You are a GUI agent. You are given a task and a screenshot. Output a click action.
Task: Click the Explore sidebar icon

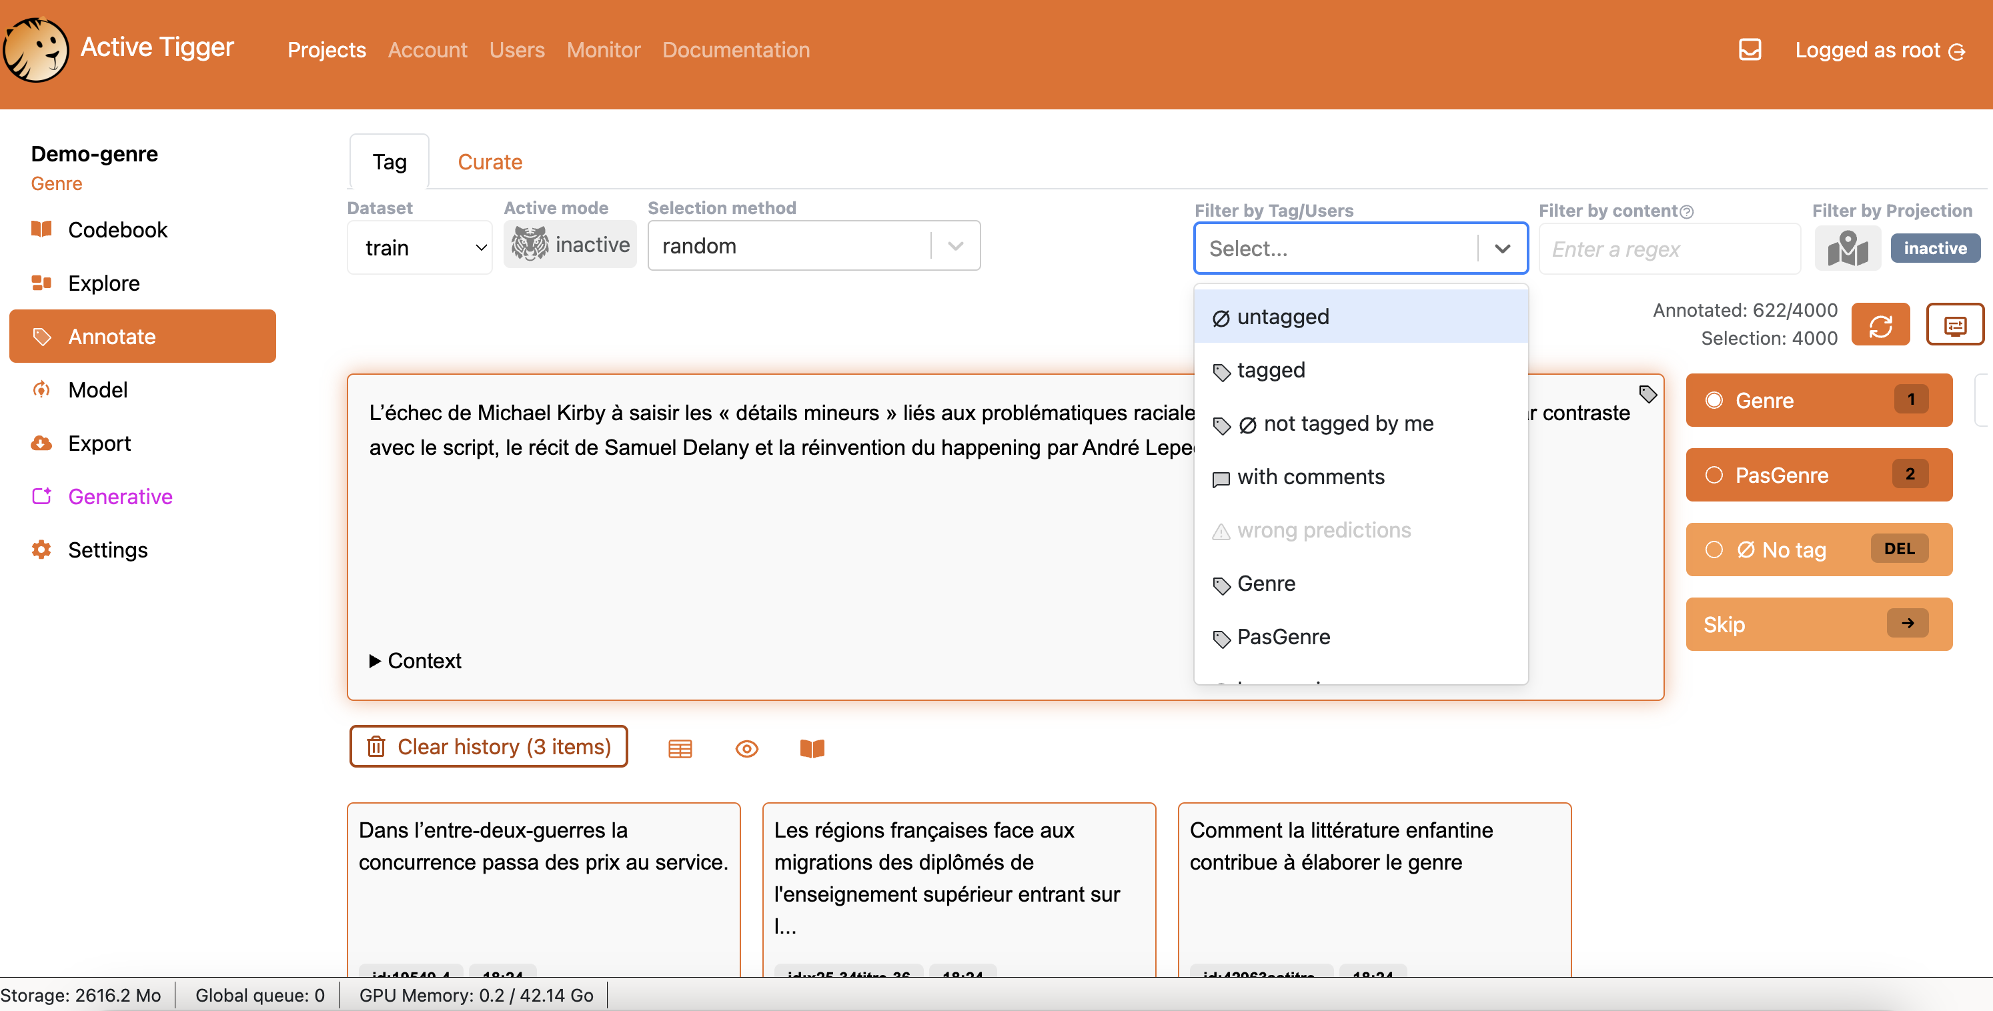(x=42, y=282)
